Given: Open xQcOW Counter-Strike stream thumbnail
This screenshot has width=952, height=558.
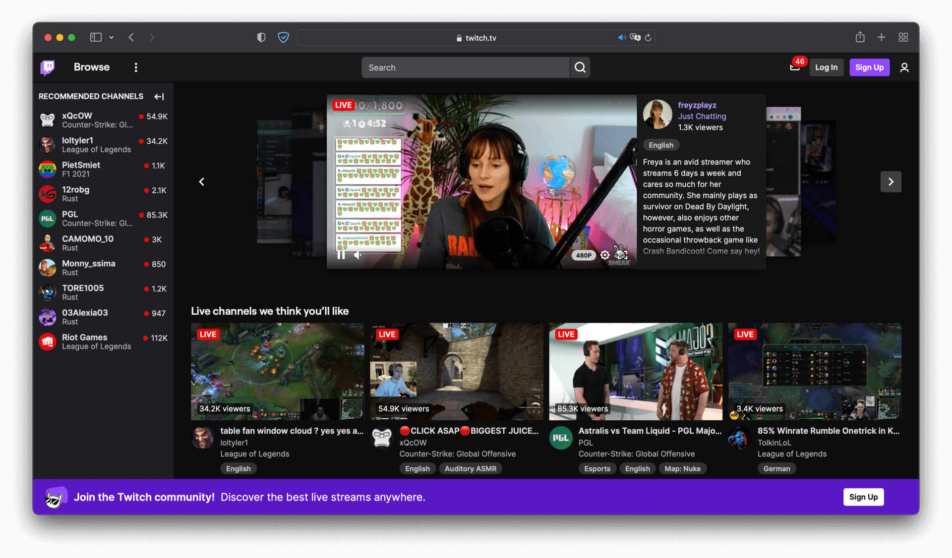Looking at the screenshot, I should point(457,372).
